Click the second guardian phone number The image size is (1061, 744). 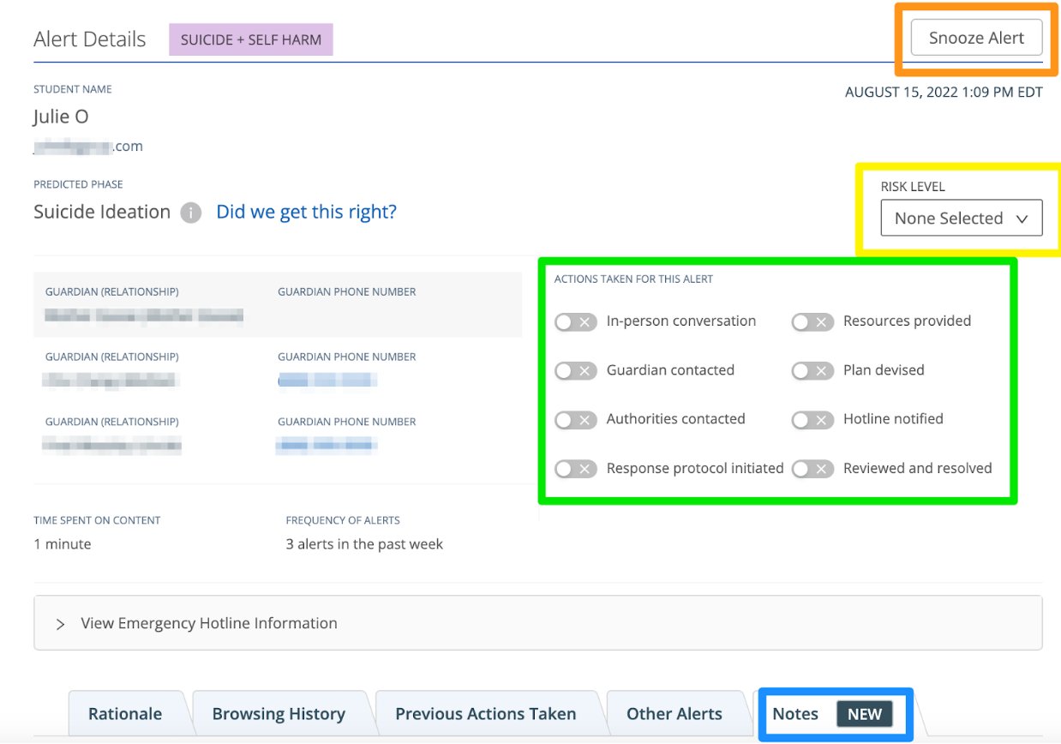pyautogui.click(x=327, y=380)
